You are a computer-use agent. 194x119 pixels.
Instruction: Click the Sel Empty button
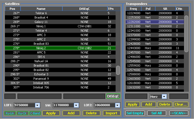[135, 113]
